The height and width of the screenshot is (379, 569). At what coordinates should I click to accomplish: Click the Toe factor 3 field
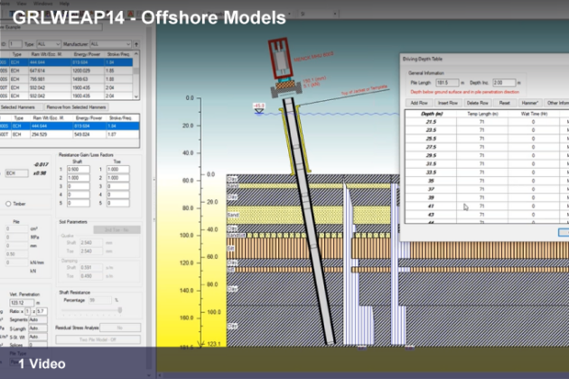point(117,187)
